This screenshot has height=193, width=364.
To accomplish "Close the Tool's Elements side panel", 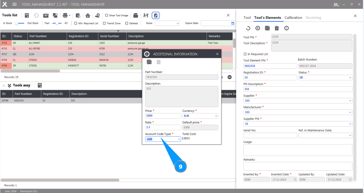I will click(x=355, y=16).
